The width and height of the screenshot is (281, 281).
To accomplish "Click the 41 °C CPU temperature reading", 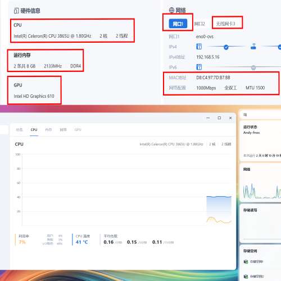I will tap(81, 242).
